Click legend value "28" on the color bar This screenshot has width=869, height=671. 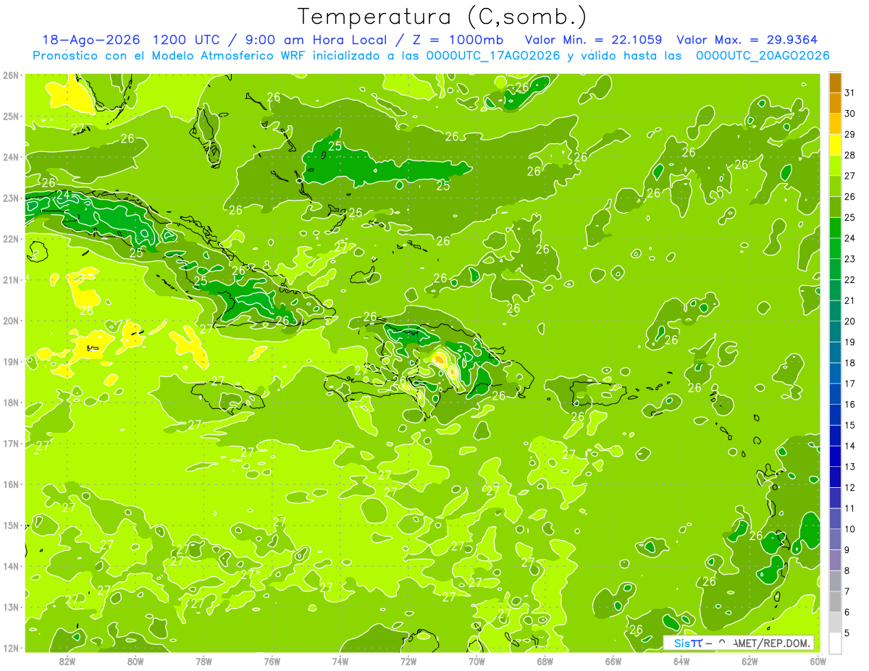849,155
